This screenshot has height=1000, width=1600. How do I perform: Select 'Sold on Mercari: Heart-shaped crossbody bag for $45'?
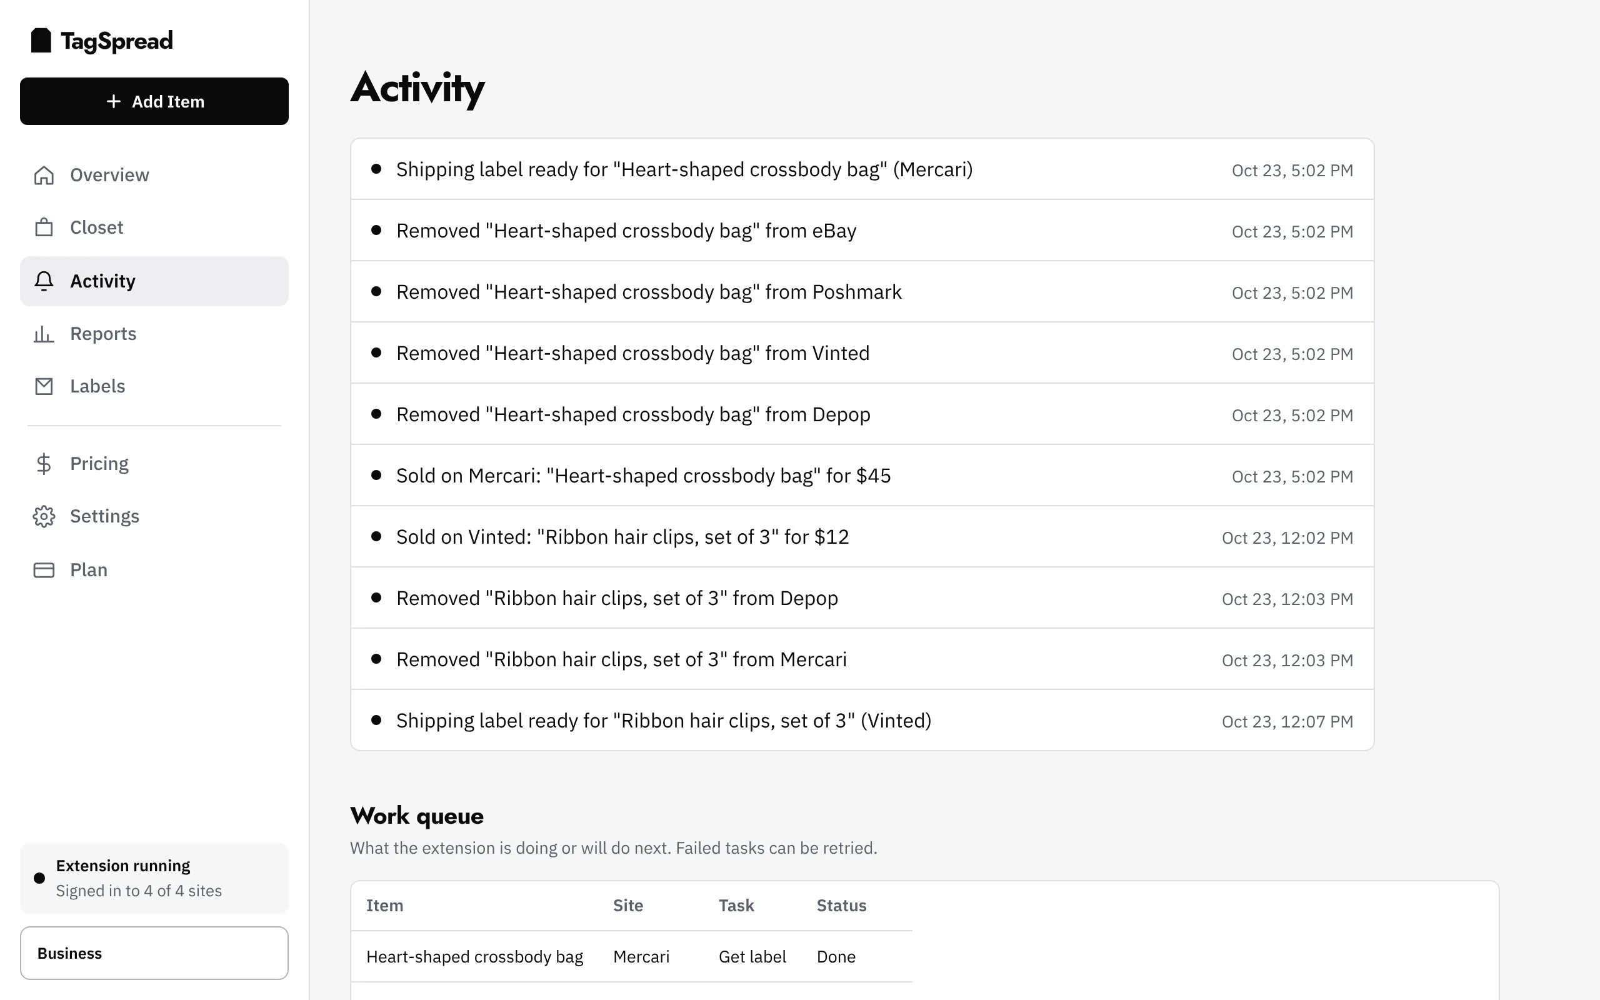(862, 476)
